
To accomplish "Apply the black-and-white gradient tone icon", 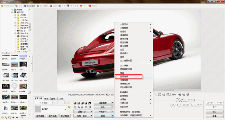I will click(x=86, y=103).
